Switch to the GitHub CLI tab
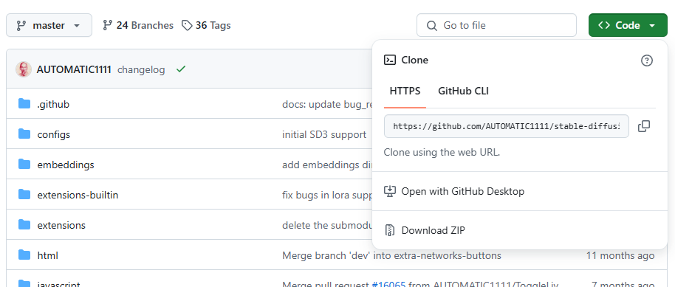675x287 pixels. pyautogui.click(x=463, y=91)
